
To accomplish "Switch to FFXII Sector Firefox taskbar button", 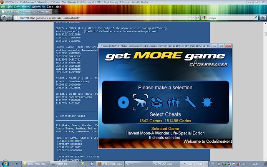I will click(x=110, y=164).
